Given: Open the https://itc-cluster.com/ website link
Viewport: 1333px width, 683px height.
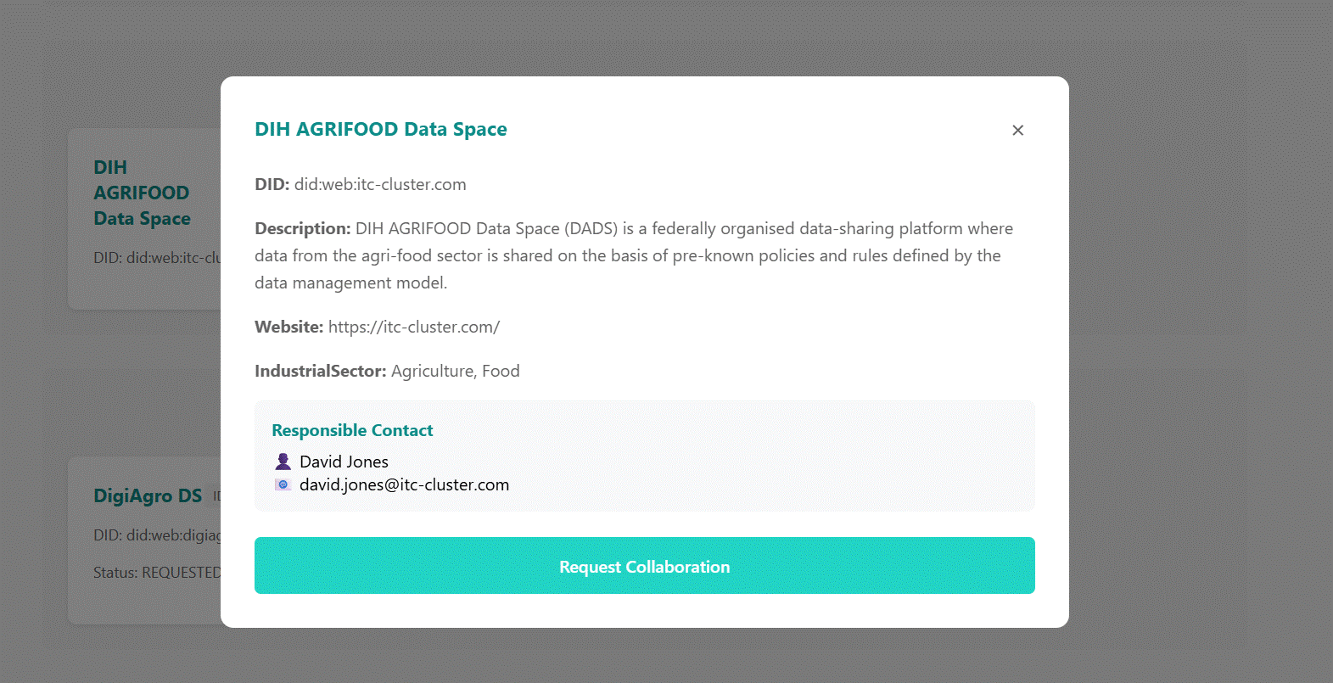Looking at the screenshot, I should point(414,327).
